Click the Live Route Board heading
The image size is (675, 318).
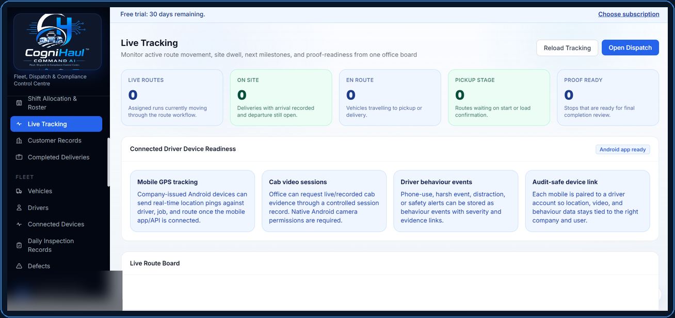[x=155, y=263]
